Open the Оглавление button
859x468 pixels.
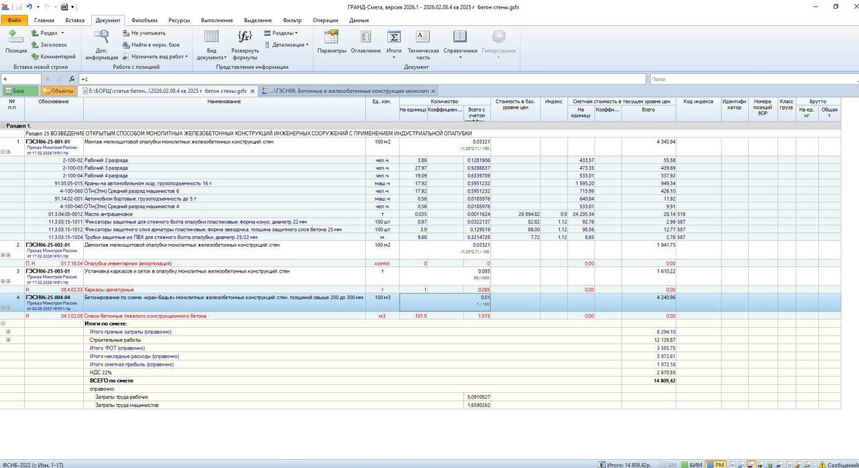pyautogui.click(x=366, y=42)
